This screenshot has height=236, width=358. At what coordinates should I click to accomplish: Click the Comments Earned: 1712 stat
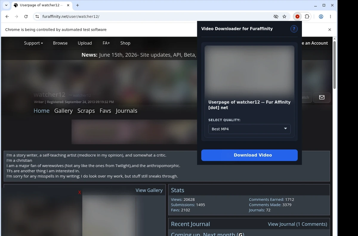[x=271, y=200]
